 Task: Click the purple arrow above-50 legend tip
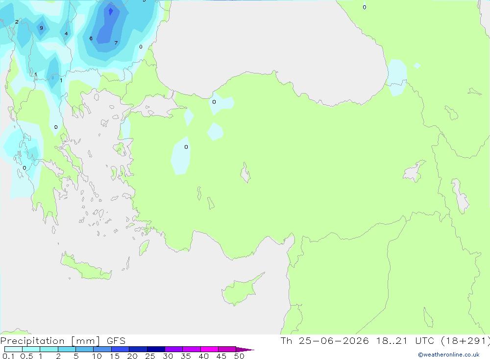pos(245,349)
